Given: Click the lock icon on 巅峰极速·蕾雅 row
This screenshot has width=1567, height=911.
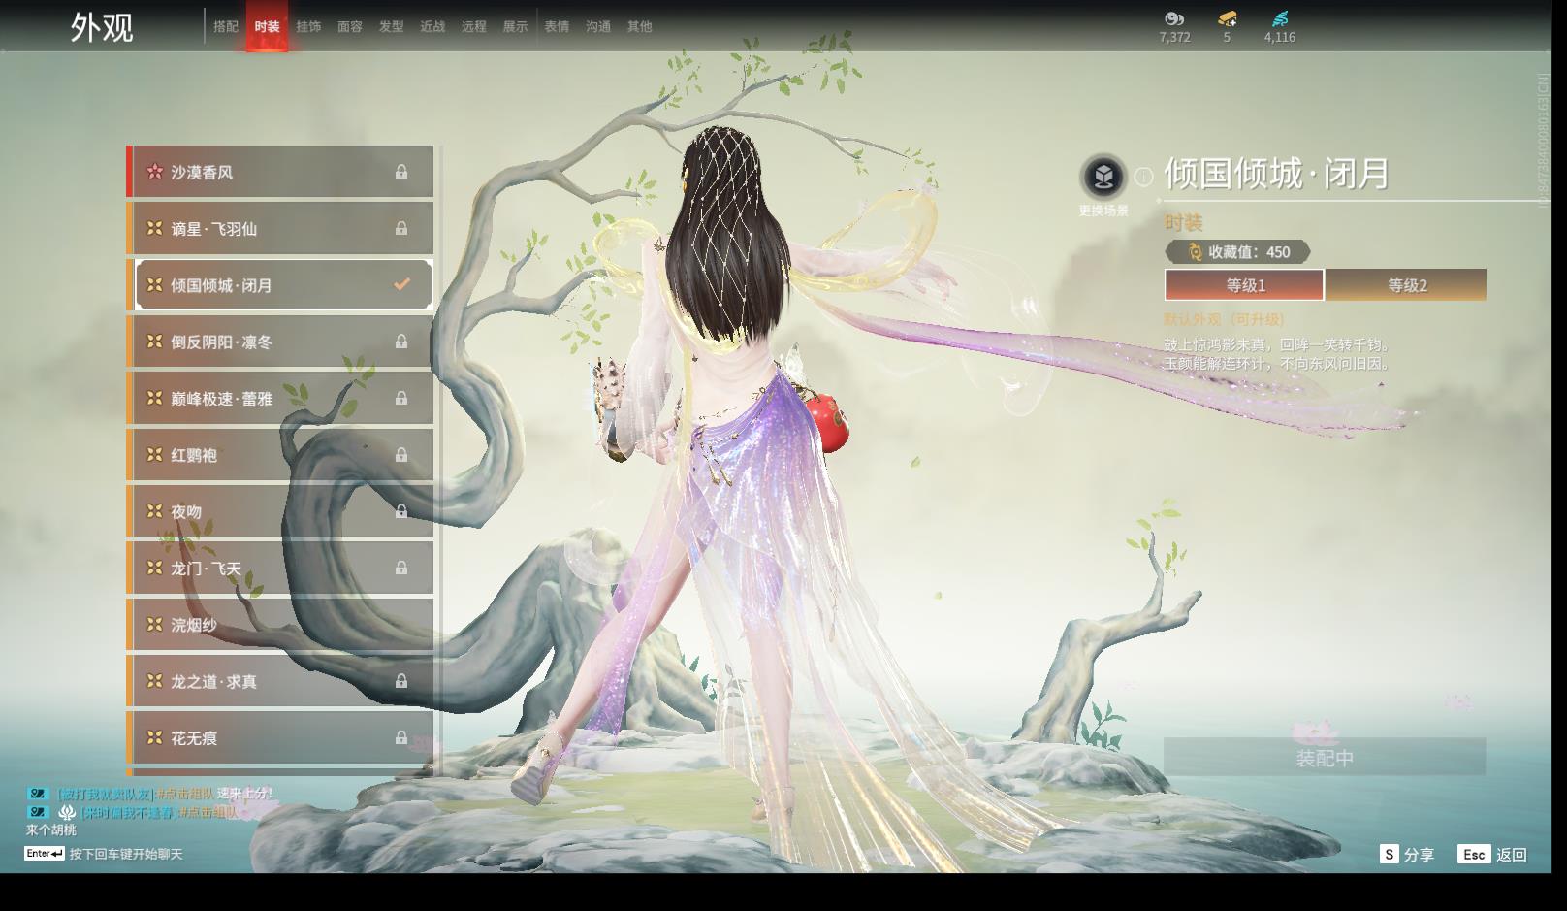Looking at the screenshot, I should (401, 398).
